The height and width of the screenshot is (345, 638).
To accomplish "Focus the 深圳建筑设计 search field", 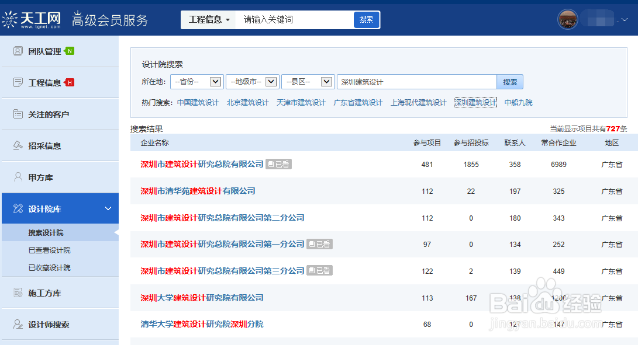I will click(x=417, y=82).
